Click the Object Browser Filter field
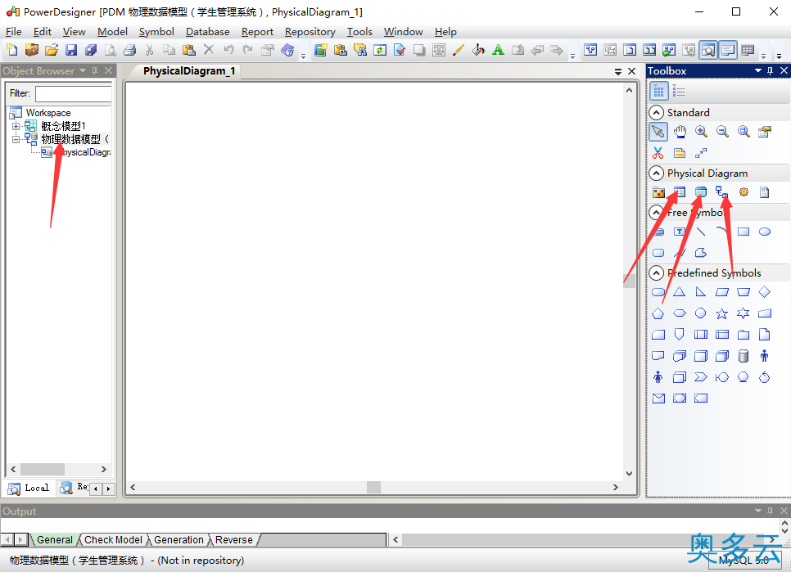This screenshot has width=791, height=572. pyautogui.click(x=74, y=94)
